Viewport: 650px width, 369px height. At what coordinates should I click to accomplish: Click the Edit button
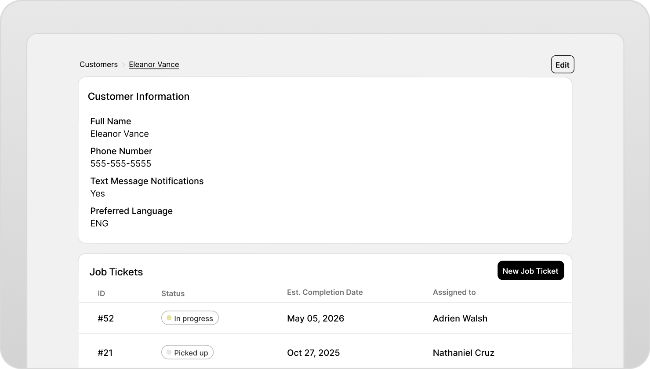point(563,64)
